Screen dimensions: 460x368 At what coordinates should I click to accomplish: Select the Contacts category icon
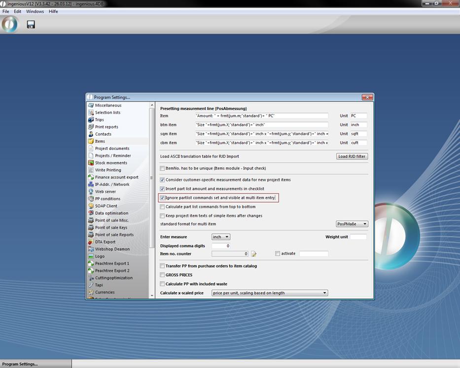click(x=91, y=134)
